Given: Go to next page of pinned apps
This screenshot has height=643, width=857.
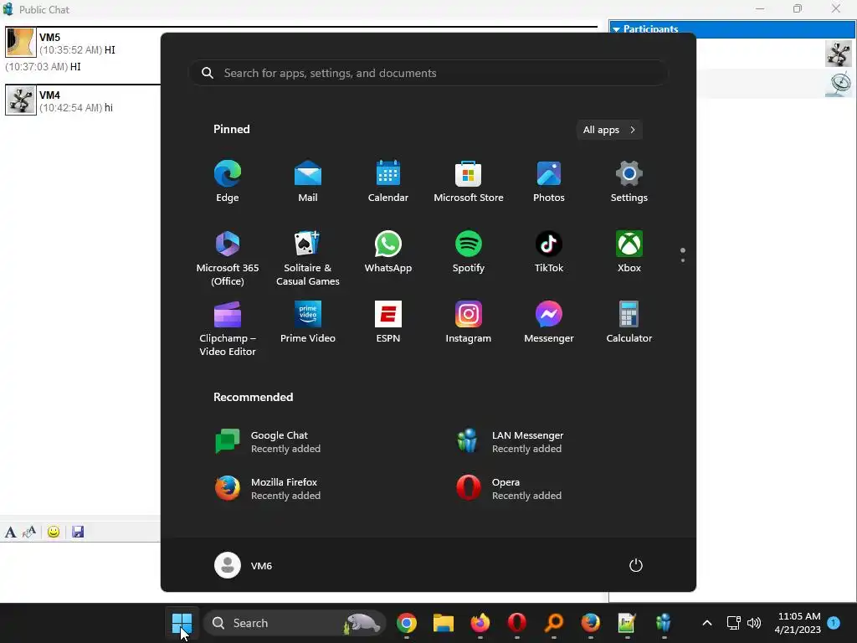Looking at the screenshot, I should coord(683,260).
